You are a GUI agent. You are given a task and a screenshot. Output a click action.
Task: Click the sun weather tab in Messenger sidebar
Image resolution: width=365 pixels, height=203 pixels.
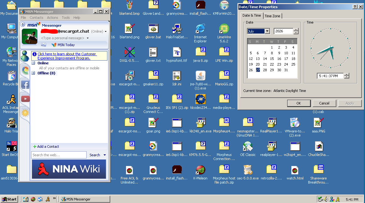25,113
